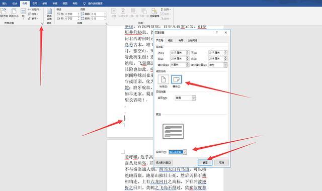Open the manuscript paper settings (稿纸设置) icon
This screenshot has width=322, height=191.
point(49,14)
